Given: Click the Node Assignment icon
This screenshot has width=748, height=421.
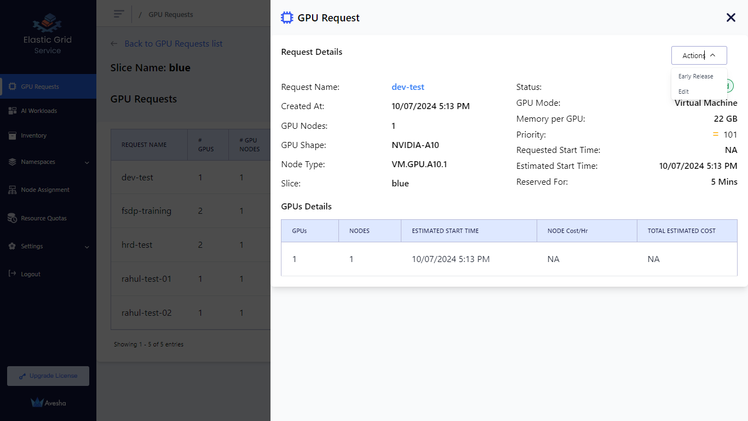Looking at the screenshot, I should [12, 190].
